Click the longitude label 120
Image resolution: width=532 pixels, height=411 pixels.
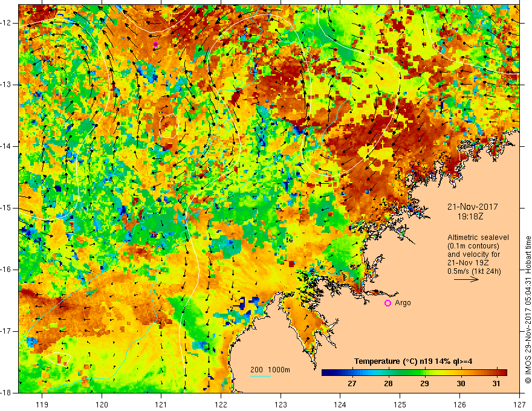click(x=102, y=404)
